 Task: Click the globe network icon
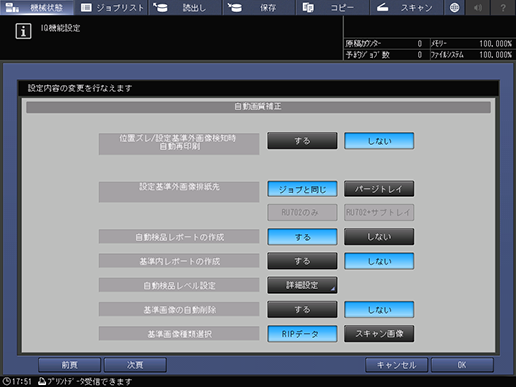pyautogui.click(x=454, y=7)
